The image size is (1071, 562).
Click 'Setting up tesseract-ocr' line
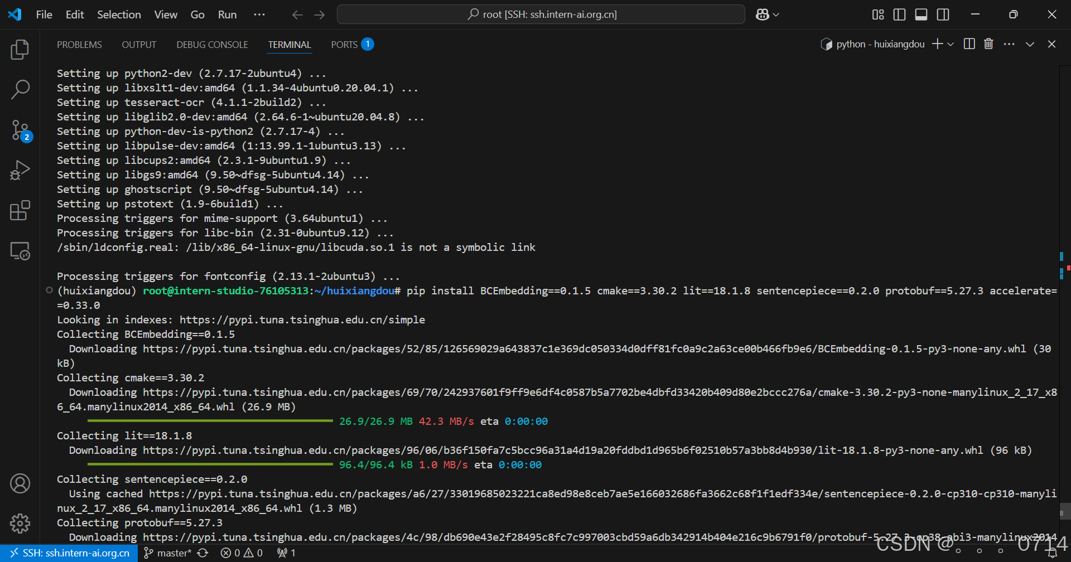191,103
